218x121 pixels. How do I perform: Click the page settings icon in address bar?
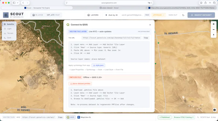tap(66, 3)
